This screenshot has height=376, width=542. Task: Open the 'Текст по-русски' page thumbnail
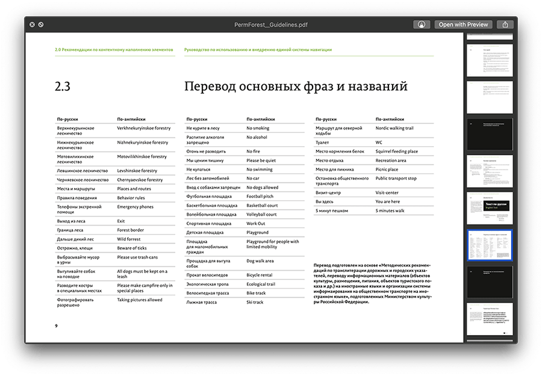(490, 208)
